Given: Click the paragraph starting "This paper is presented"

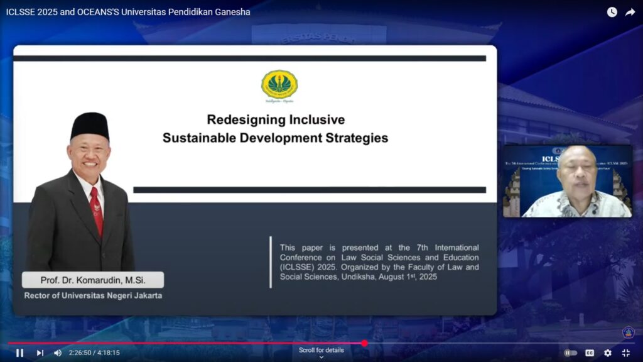Looking at the screenshot, I should pyautogui.click(x=379, y=262).
